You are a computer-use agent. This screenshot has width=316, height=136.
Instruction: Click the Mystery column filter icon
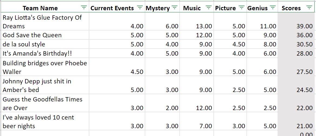175,8
